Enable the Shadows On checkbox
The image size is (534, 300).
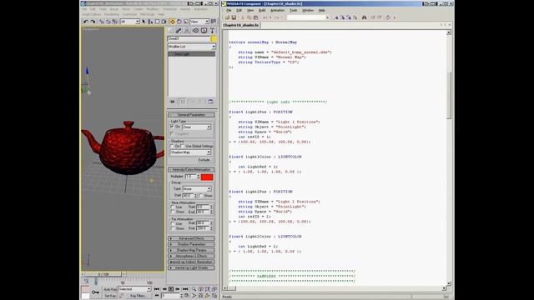(172, 146)
